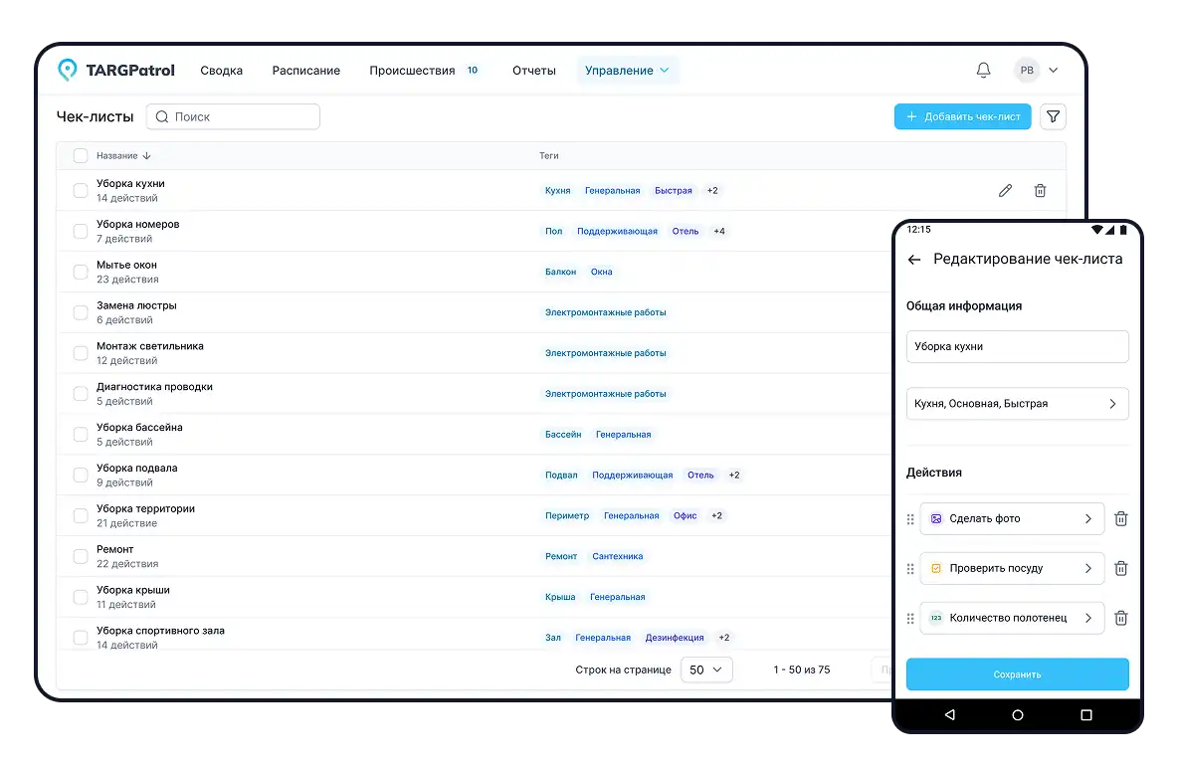Click the photo icon in Сделать фото
Screen dimensions: 1178x768
[x=936, y=518]
